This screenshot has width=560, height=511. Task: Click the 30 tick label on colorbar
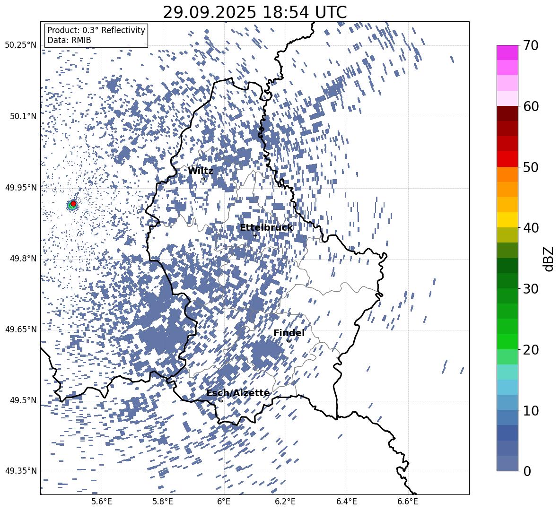[531, 289]
